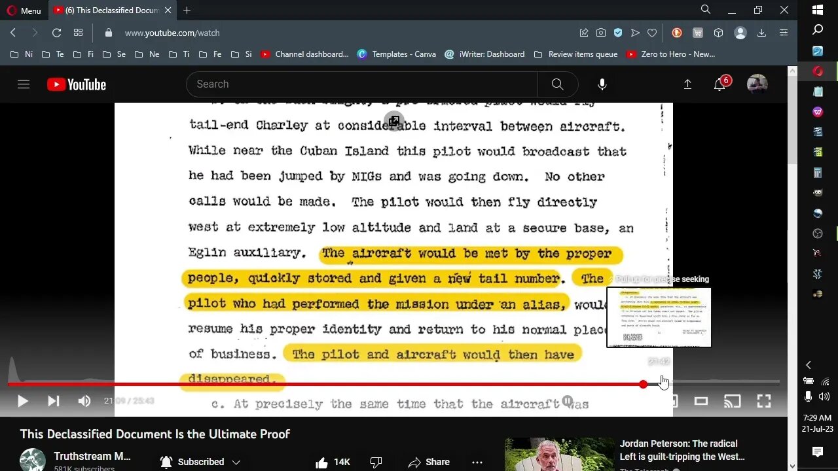838x471 pixels.
Task: Open Zero to Hero bookmark
Action: 670,54
